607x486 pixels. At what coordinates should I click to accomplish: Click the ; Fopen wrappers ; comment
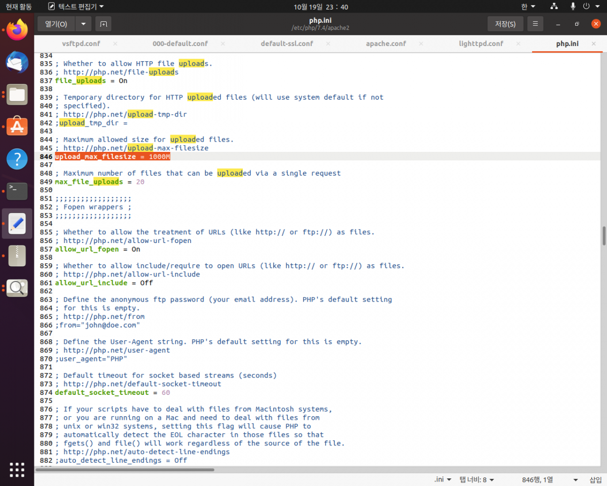tap(93, 207)
